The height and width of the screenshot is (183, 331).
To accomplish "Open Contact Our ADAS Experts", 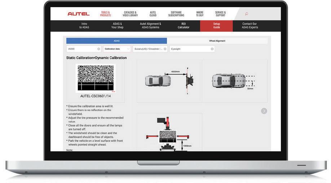I will point(250,26).
